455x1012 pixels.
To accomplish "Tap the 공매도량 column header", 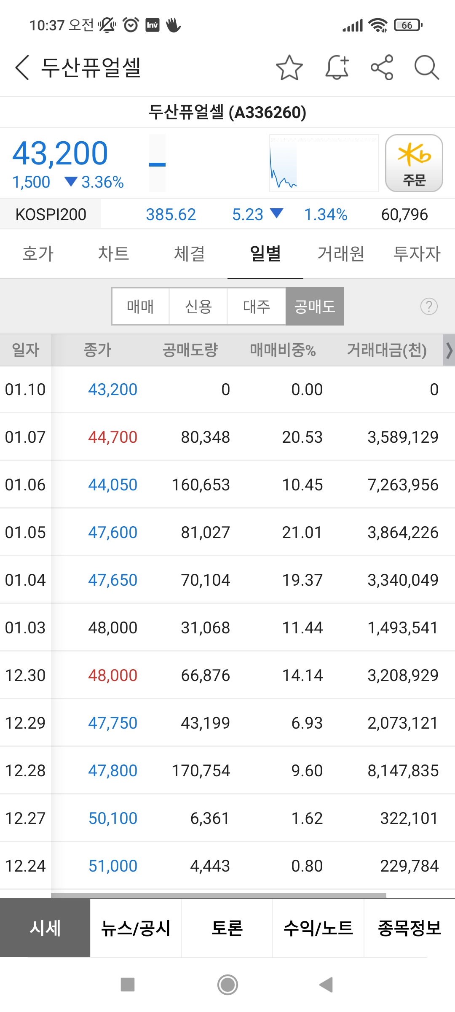I will point(190,350).
